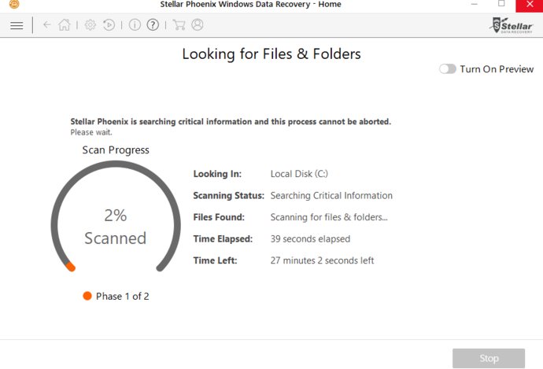Open the hamburger menu
This screenshot has width=543, height=369.
[17, 25]
